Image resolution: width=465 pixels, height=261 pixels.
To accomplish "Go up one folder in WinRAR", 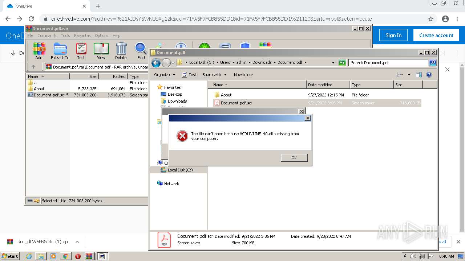I will [33, 67].
